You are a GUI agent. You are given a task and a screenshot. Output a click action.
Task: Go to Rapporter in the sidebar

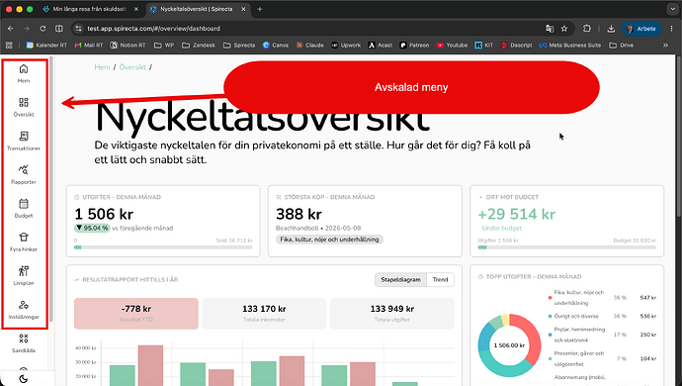coord(24,175)
